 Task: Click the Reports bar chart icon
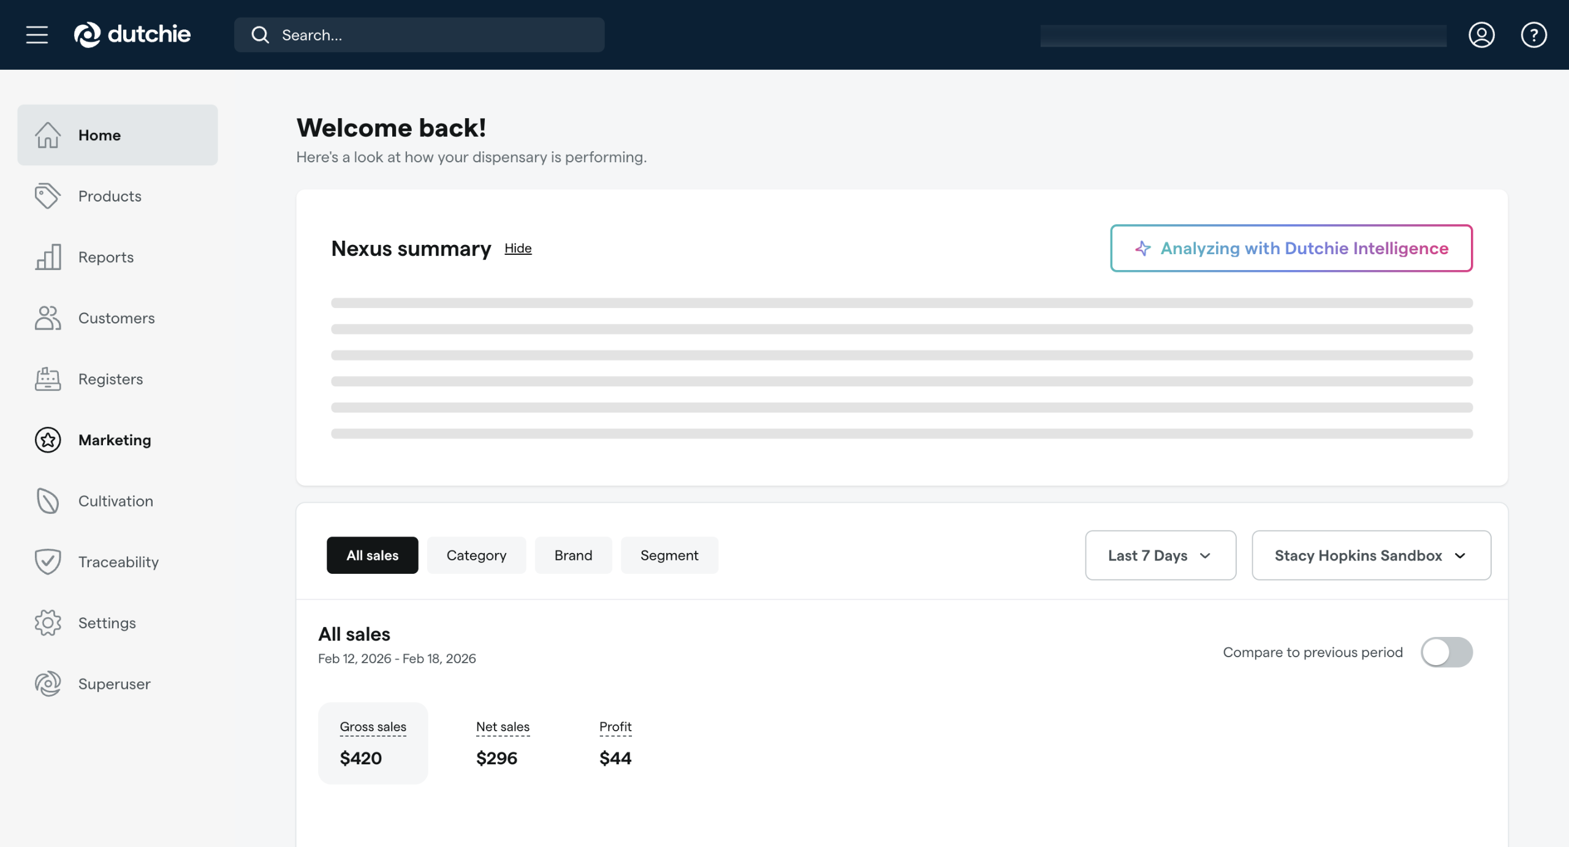tap(48, 257)
